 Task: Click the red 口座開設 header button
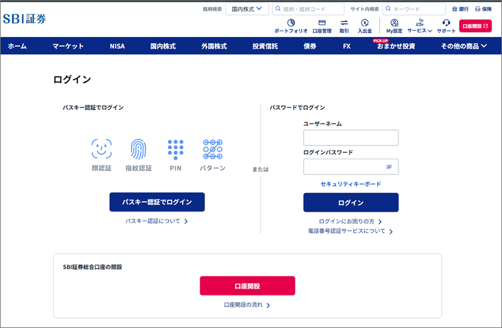pyautogui.click(x=475, y=26)
